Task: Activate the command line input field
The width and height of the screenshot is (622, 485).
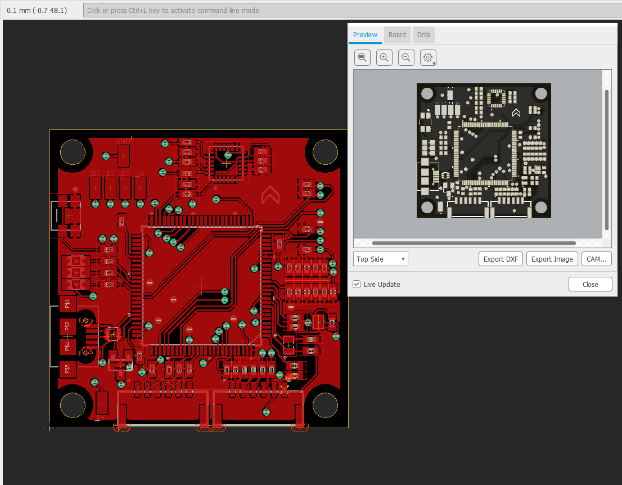Action: [349, 10]
